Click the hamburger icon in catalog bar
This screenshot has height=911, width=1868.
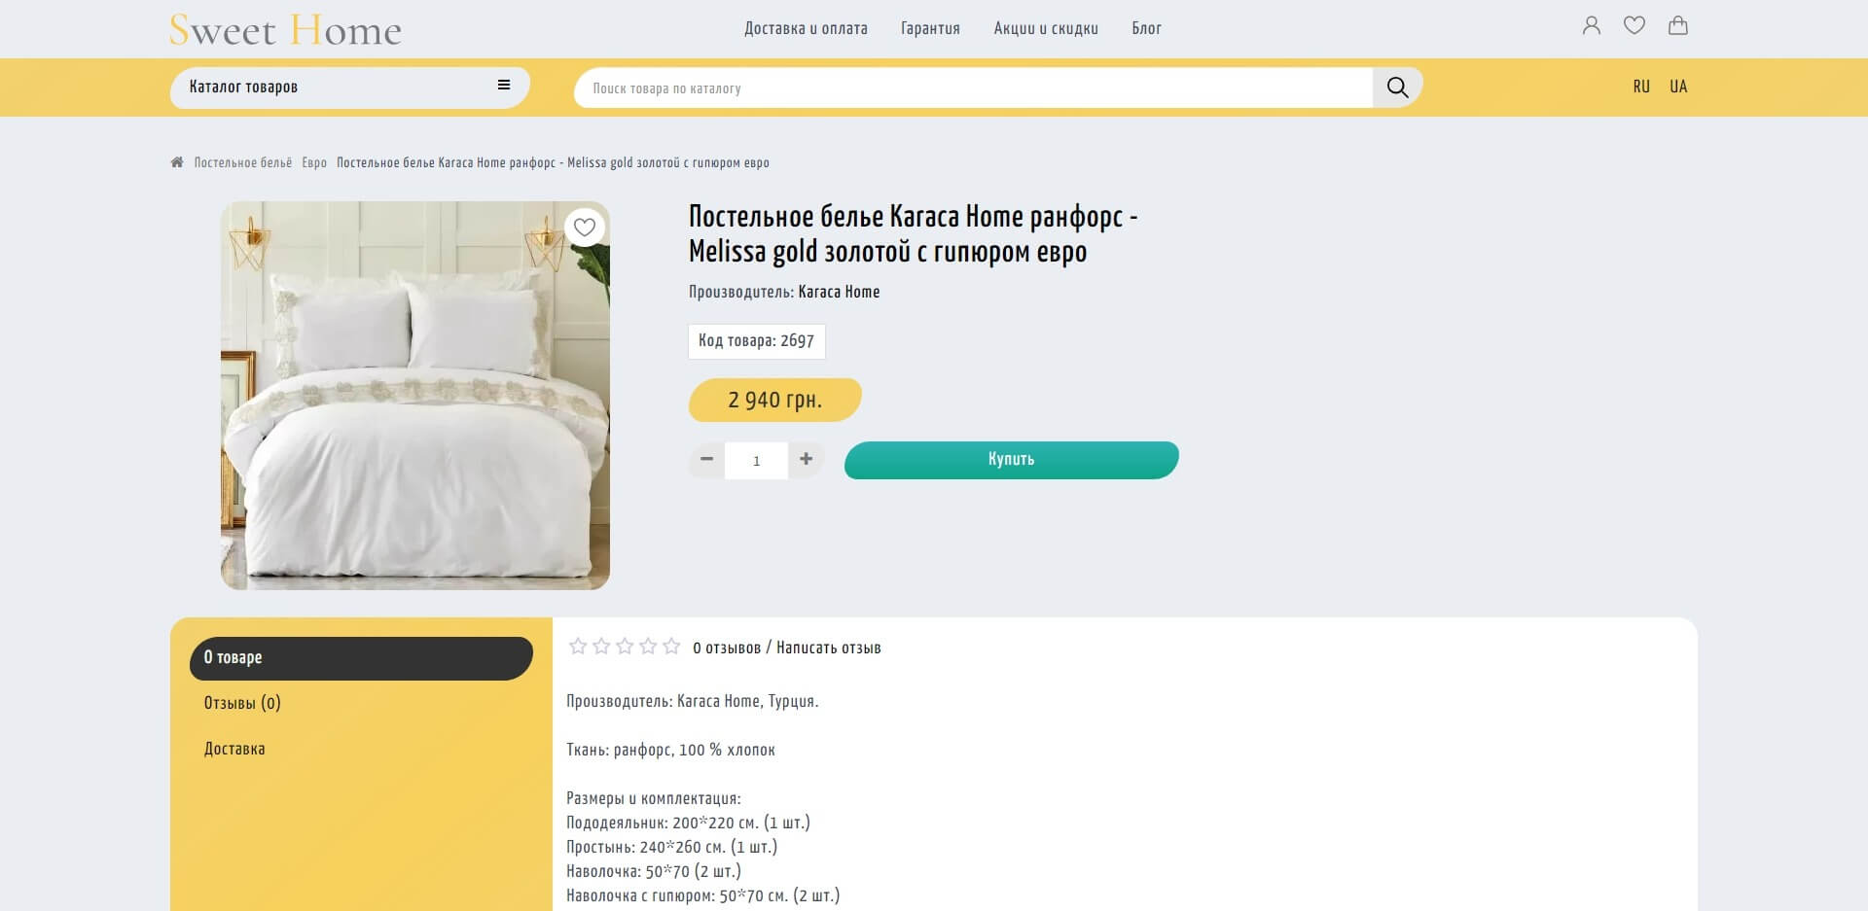[x=504, y=86]
